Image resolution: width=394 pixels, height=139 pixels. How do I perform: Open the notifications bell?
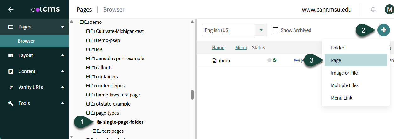pos(373,9)
